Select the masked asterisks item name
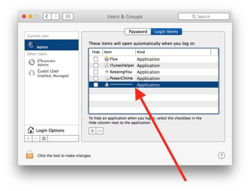Screen dimensions: 250x191 coord(121,85)
